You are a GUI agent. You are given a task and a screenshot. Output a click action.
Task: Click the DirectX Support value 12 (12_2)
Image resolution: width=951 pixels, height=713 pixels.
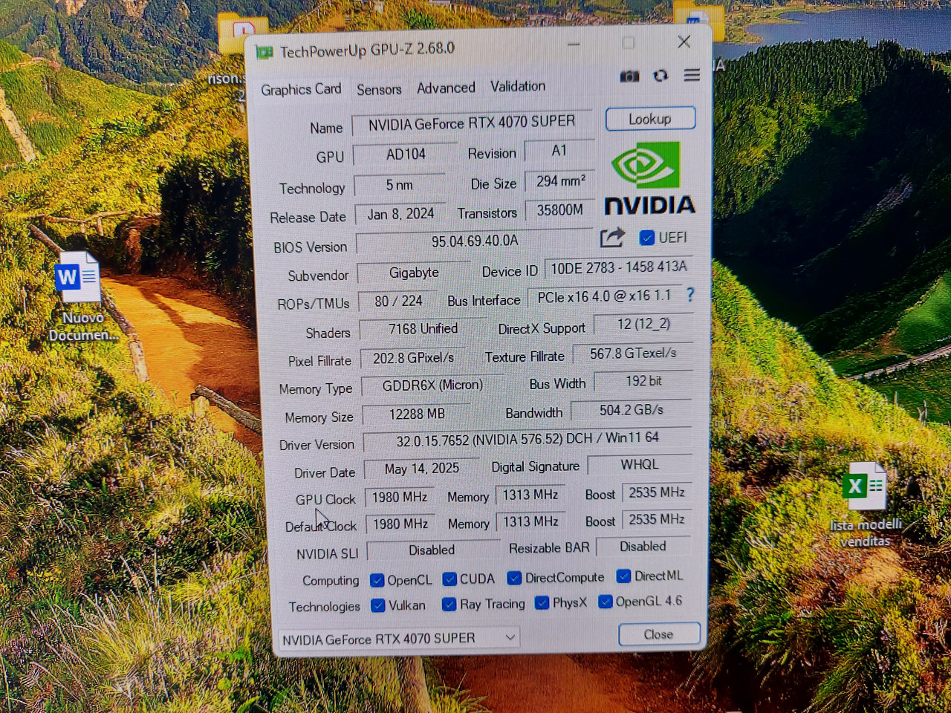pyautogui.click(x=643, y=325)
